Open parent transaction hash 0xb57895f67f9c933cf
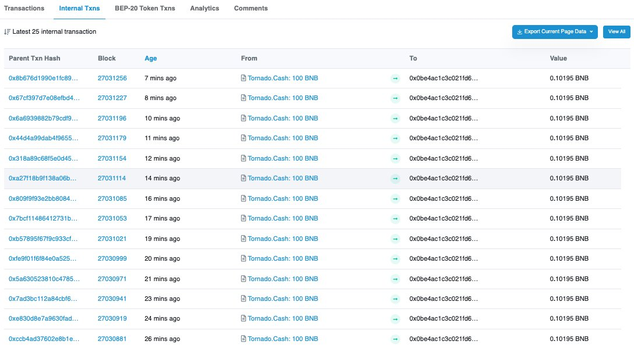Screen dimensions: 634x348 pyautogui.click(x=43, y=239)
